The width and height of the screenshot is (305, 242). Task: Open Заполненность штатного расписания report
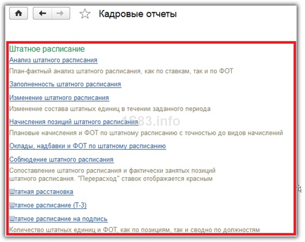pos(65,84)
